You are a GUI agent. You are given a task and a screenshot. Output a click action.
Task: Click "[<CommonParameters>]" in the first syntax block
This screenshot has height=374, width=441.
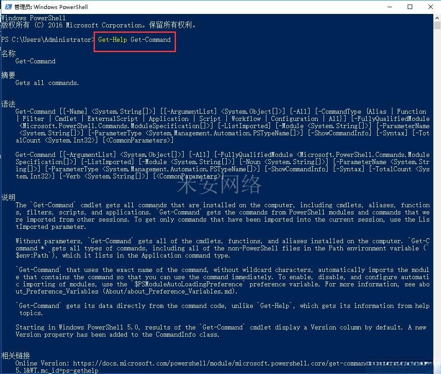click(138, 140)
